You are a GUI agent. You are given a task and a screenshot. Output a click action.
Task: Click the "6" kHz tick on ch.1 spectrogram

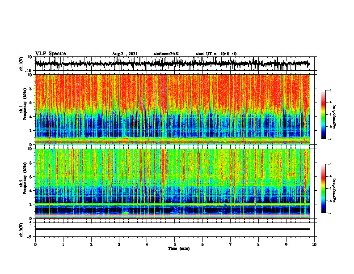tap(31, 103)
